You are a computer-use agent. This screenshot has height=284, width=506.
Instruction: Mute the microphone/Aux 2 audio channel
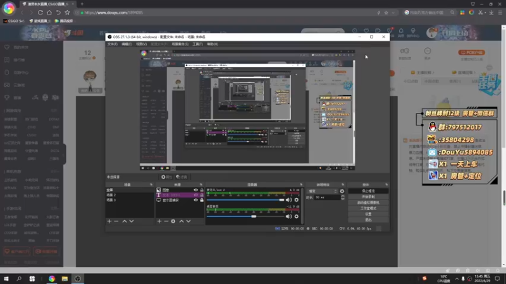pos(288,200)
